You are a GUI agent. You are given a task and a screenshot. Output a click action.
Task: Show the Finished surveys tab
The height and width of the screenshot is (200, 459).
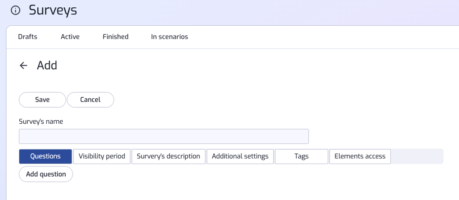115,37
